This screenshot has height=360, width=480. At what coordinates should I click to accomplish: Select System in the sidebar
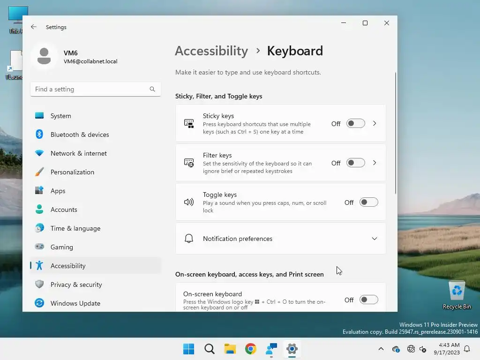coord(96,116)
